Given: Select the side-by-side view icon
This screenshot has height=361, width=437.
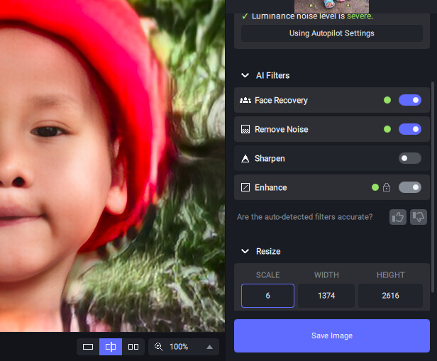Looking at the screenshot, I should click(x=133, y=347).
